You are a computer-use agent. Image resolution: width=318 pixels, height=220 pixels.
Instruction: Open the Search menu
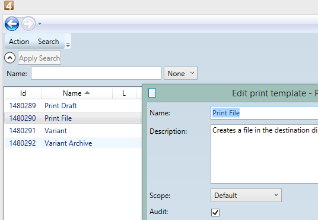[49, 42]
